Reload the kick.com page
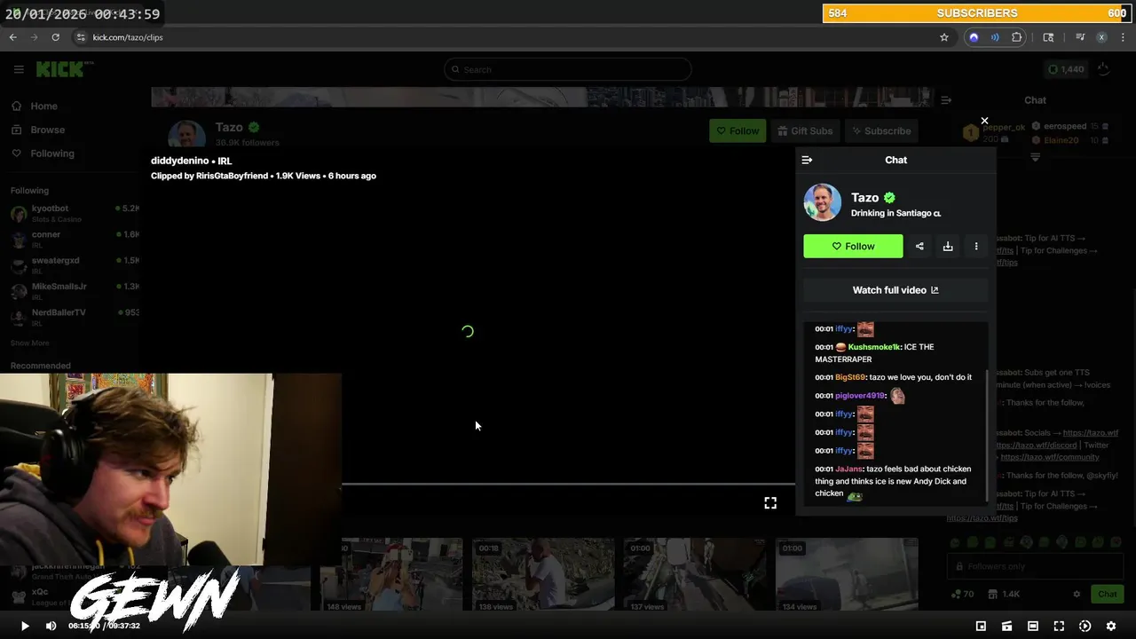The width and height of the screenshot is (1136, 639). [55, 37]
